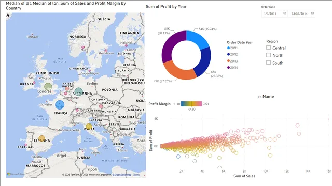Click the '54K (19.24%)' donut label

point(208,29)
